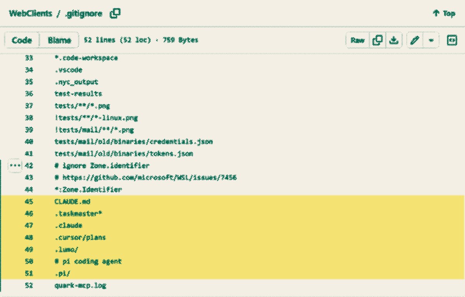Select line number 49
This screenshot has height=297, width=465.
tap(29, 249)
